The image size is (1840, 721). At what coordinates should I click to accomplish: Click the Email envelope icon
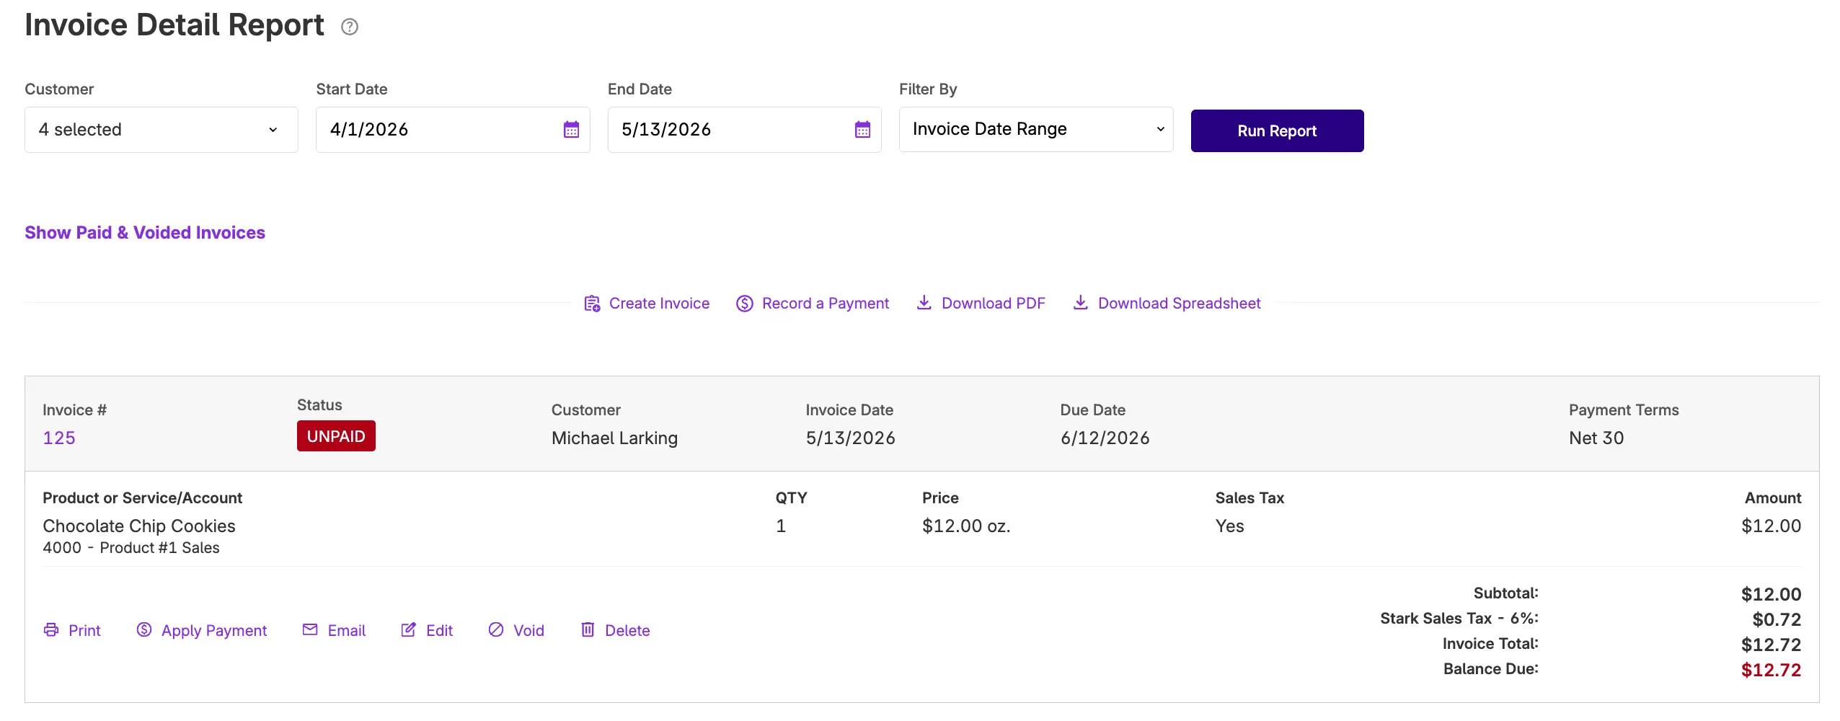point(310,629)
